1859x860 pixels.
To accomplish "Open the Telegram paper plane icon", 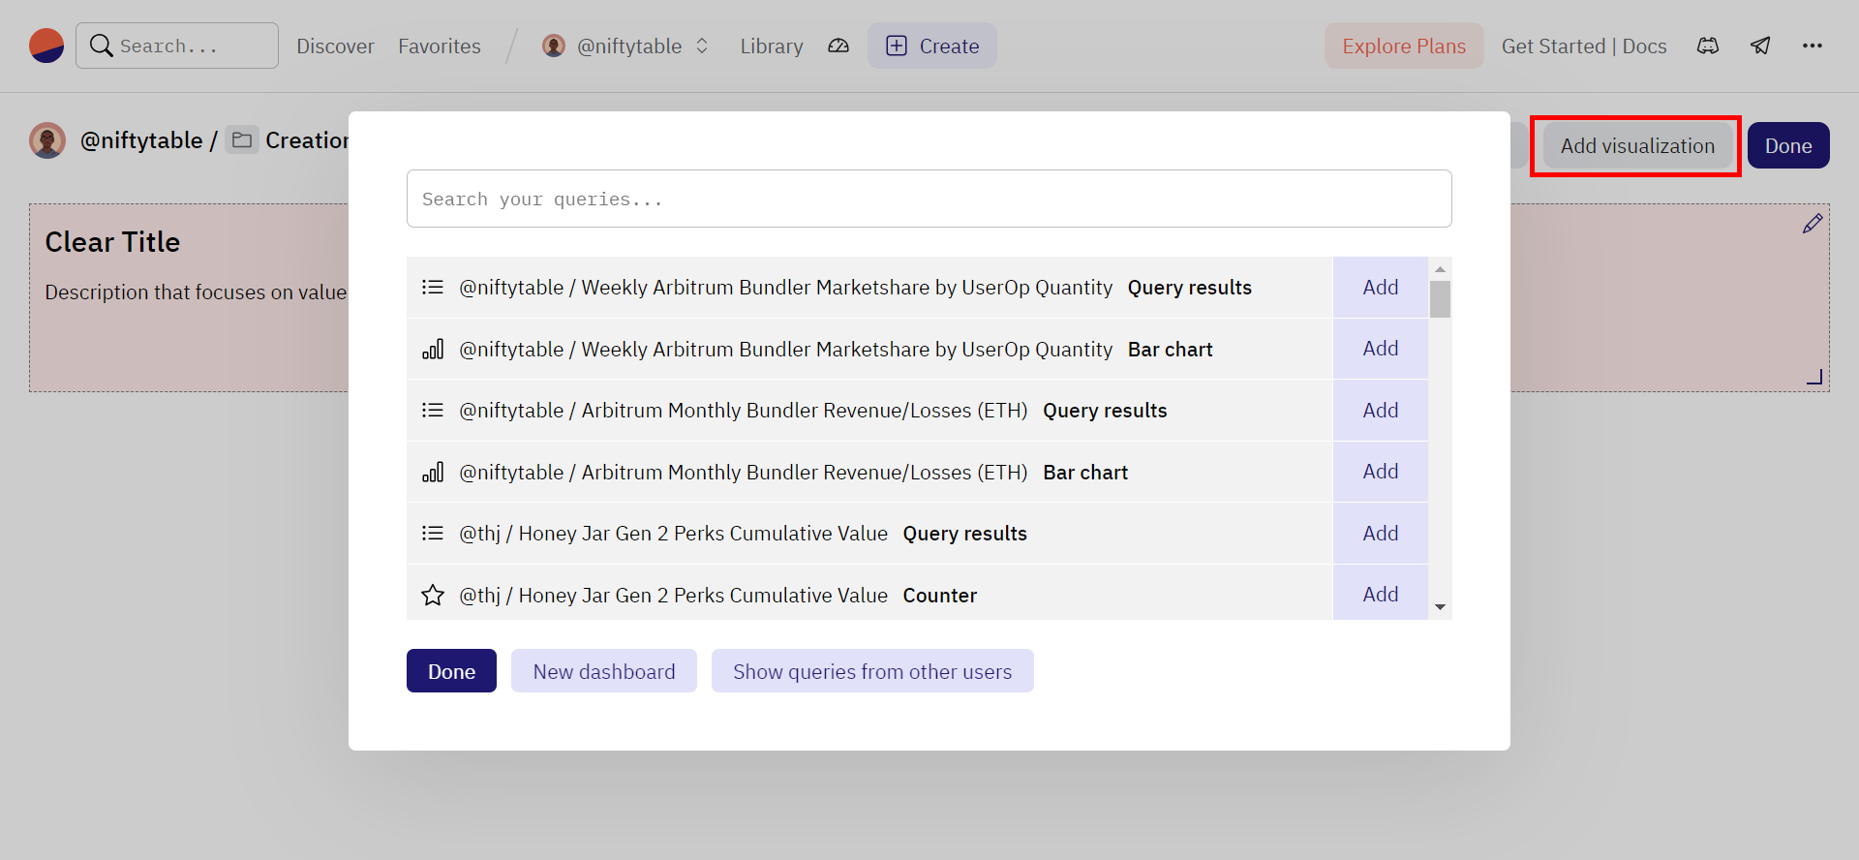I will point(1760,46).
